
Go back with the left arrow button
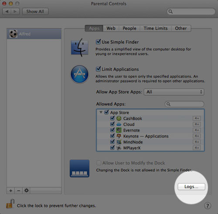pos(7,11)
